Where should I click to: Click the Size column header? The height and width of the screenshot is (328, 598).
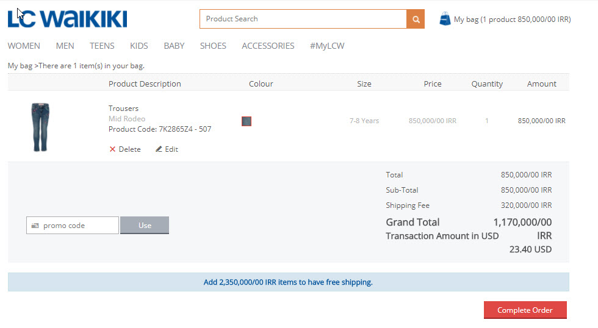click(364, 84)
